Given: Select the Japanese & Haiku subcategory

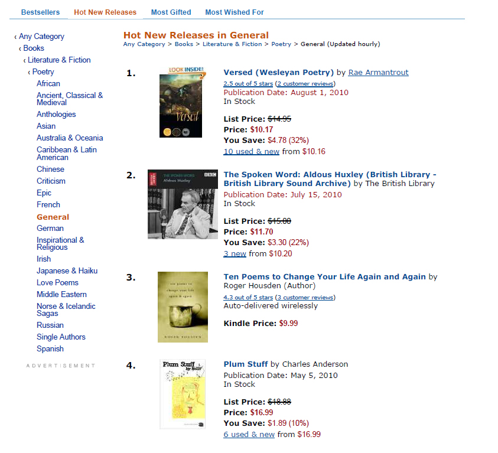Looking at the screenshot, I should (x=67, y=271).
